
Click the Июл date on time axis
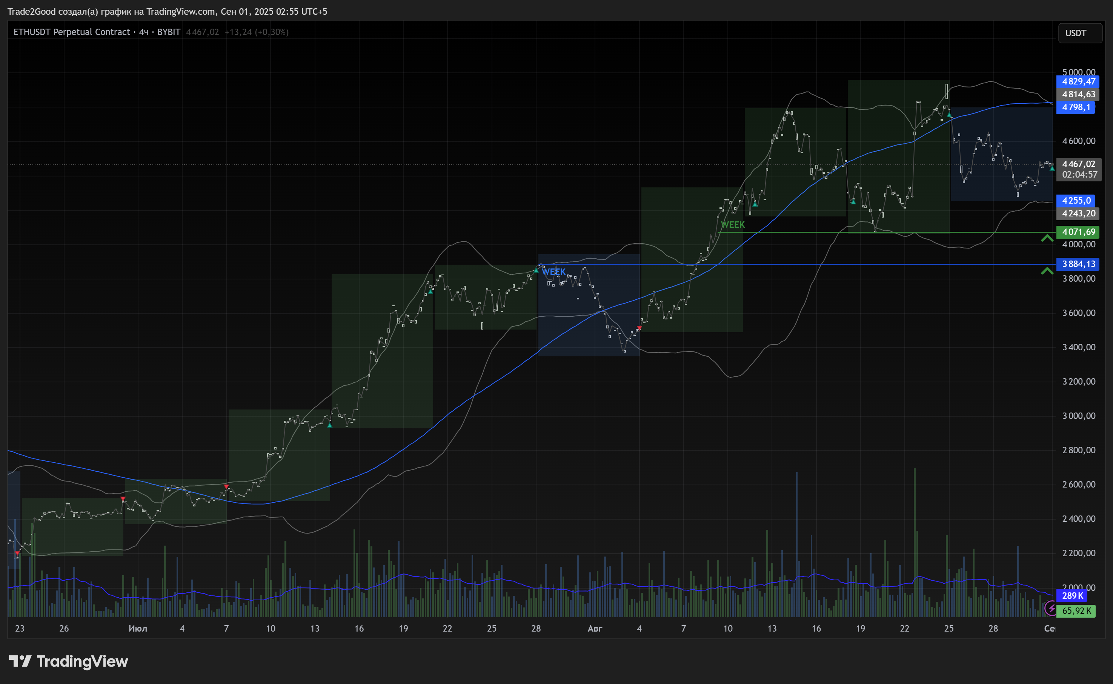(x=138, y=628)
